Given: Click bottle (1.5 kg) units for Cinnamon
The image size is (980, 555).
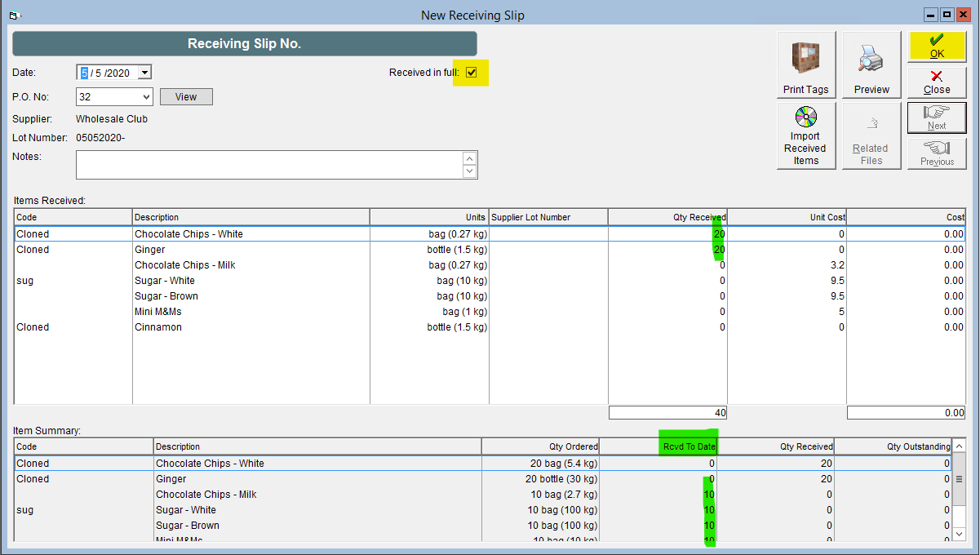Looking at the screenshot, I should (x=429, y=327).
